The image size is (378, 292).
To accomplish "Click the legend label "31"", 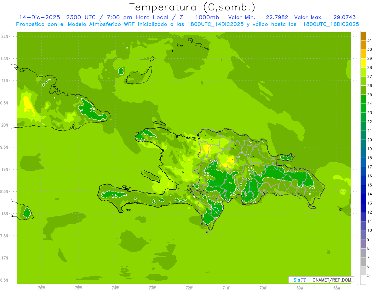I will point(370,40).
